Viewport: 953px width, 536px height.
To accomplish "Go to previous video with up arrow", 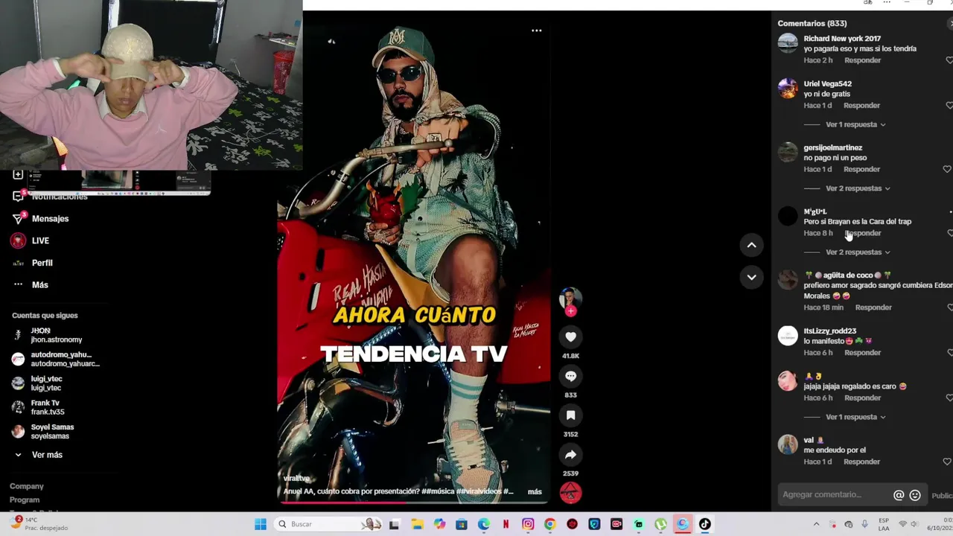I will click(x=751, y=245).
